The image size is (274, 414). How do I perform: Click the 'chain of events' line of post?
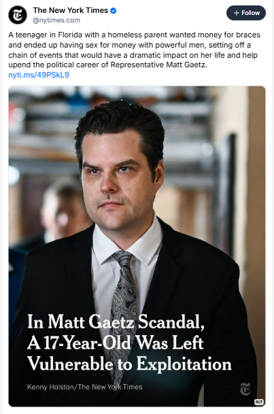pos(133,55)
